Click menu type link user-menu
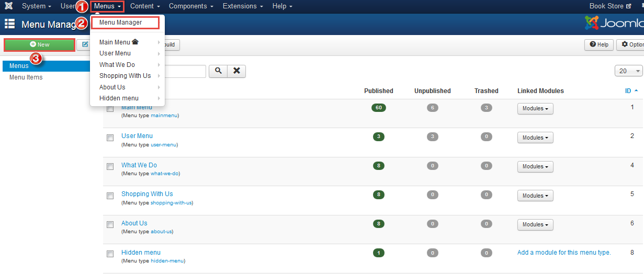 pos(164,145)
